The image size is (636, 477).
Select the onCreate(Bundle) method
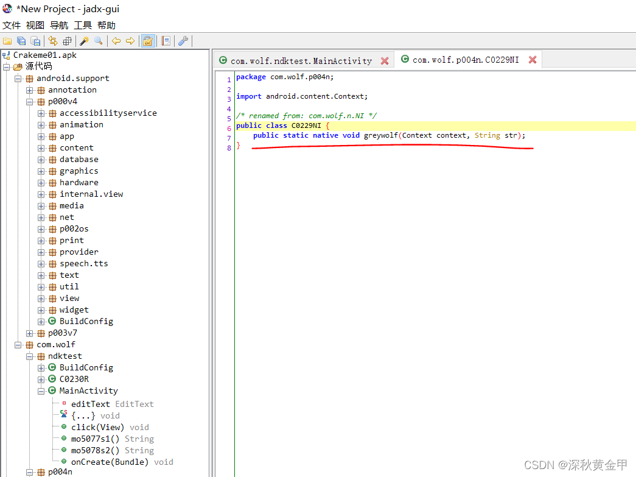click(122, 462)
